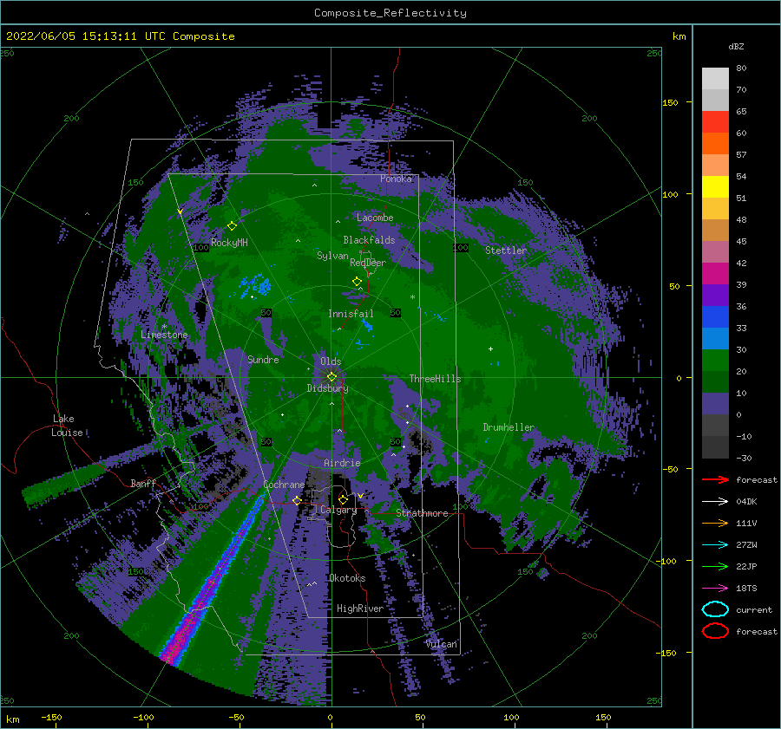Click the Drumheller city label
781x729 pixels.
point(509,427)
